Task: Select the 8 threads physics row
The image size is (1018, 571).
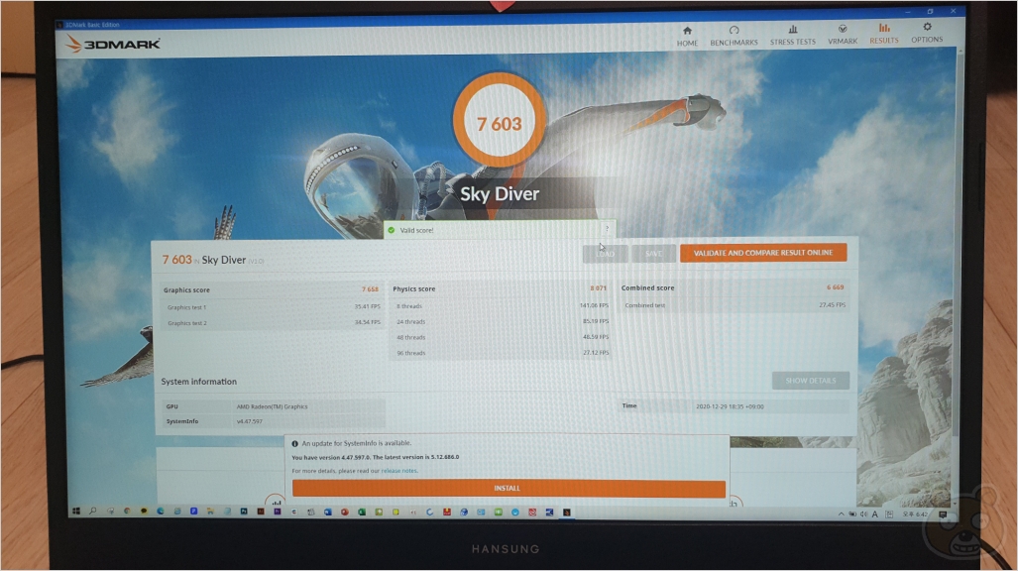Action: pos(500,305)
